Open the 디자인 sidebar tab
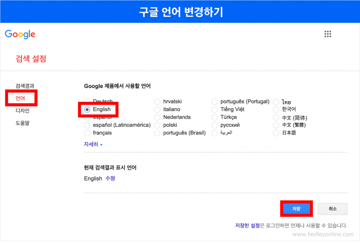This screenshot has width=360, height=243. [x=22, y=111]
